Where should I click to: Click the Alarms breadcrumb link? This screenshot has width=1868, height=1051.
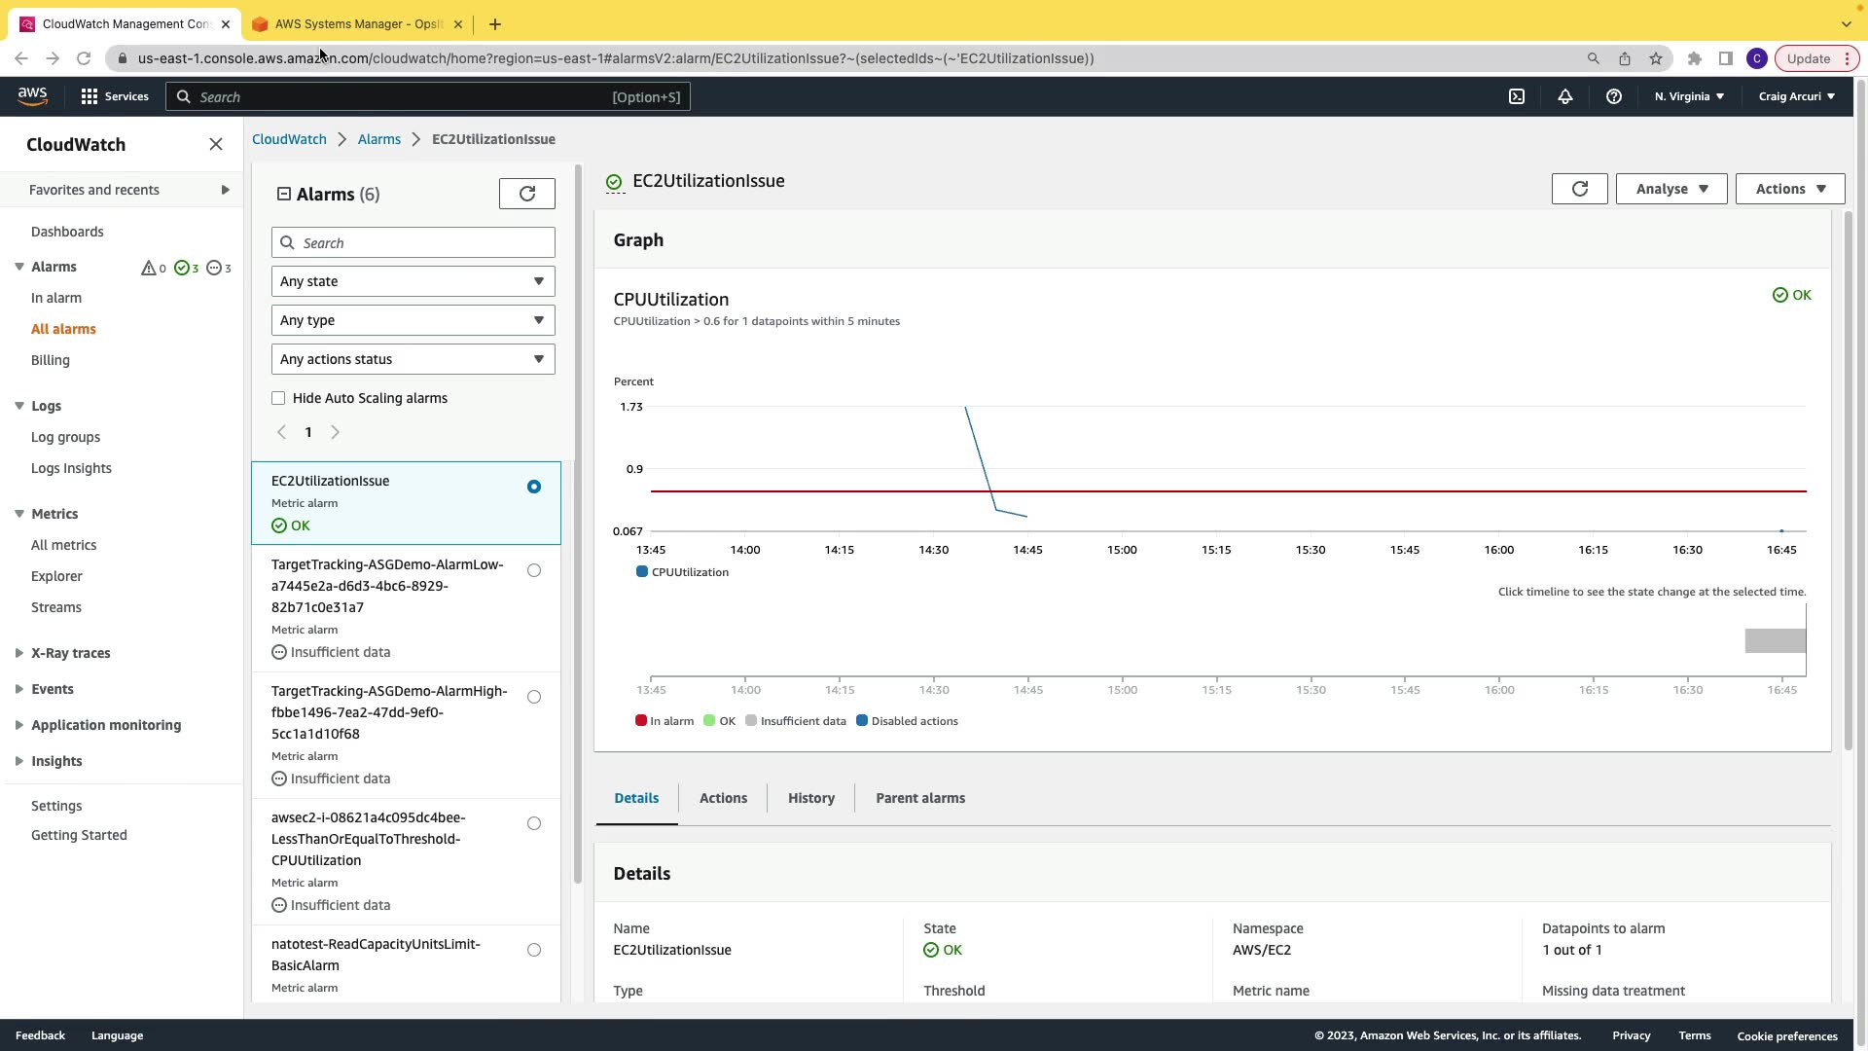[378, 139]
